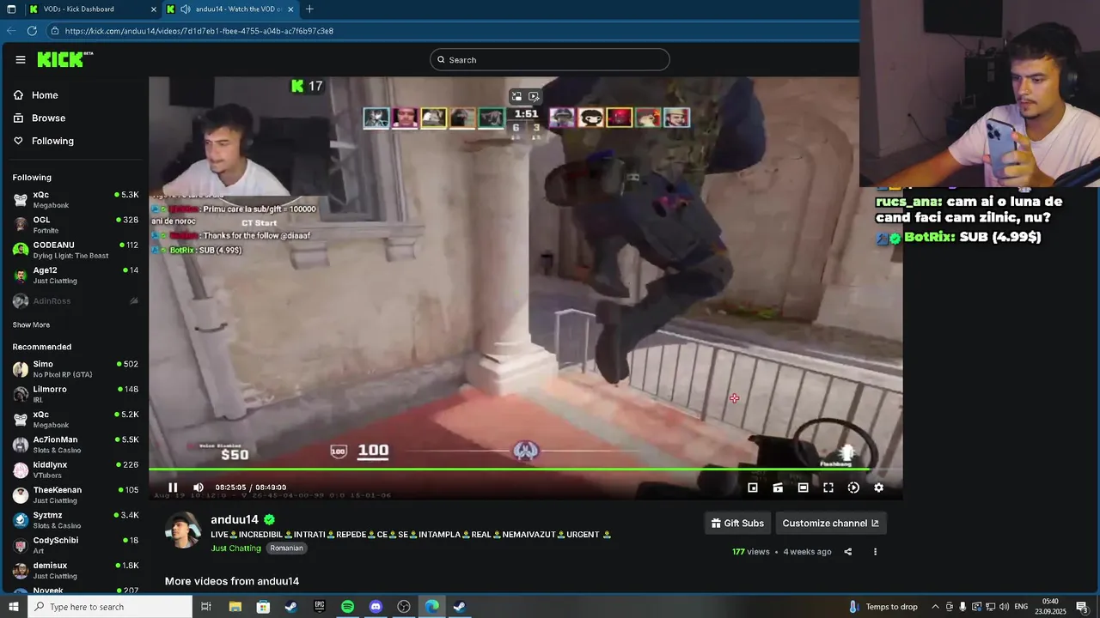Click the browser address bar URL
Image resolution: width=1100 pixels, height=618 pixels.
click(199, 31)
